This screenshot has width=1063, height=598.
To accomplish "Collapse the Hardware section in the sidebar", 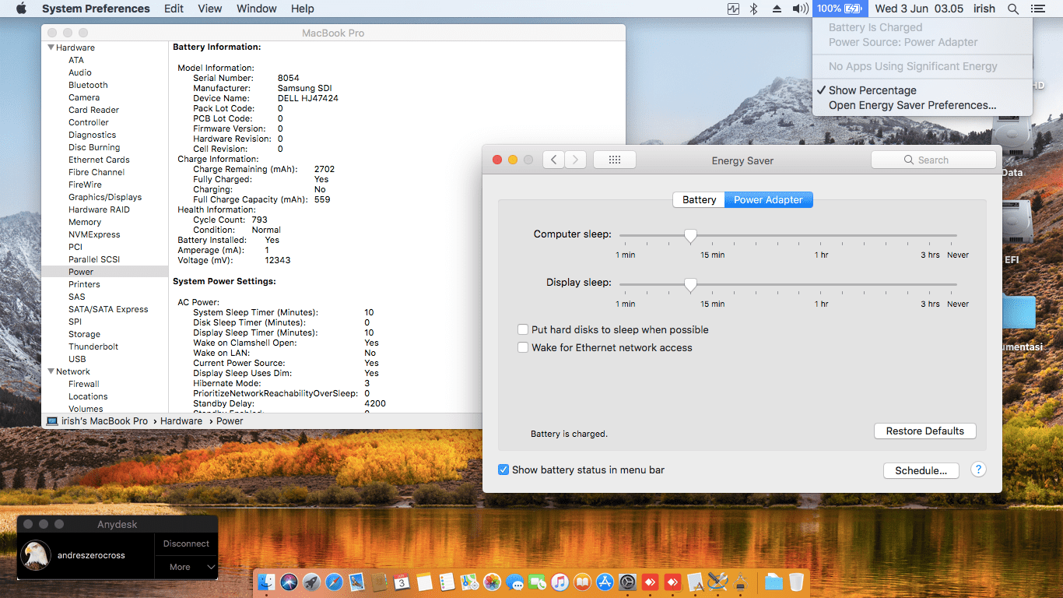I will click(x=51, y=47).
